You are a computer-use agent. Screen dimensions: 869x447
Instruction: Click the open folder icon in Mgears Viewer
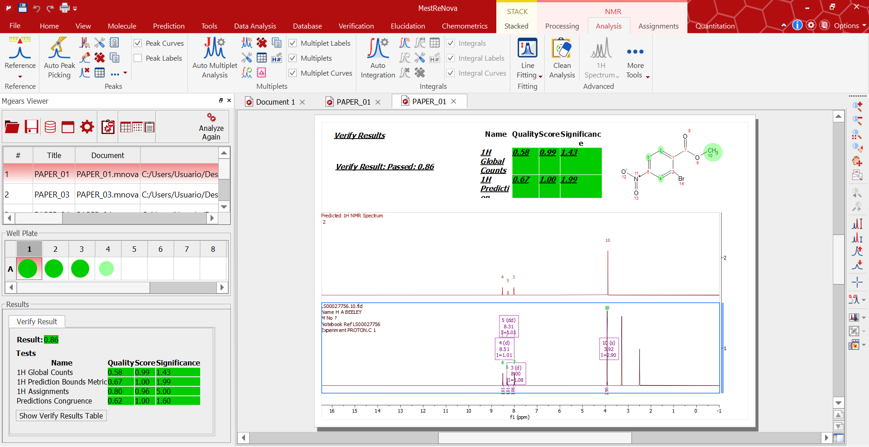pos(12,127)
